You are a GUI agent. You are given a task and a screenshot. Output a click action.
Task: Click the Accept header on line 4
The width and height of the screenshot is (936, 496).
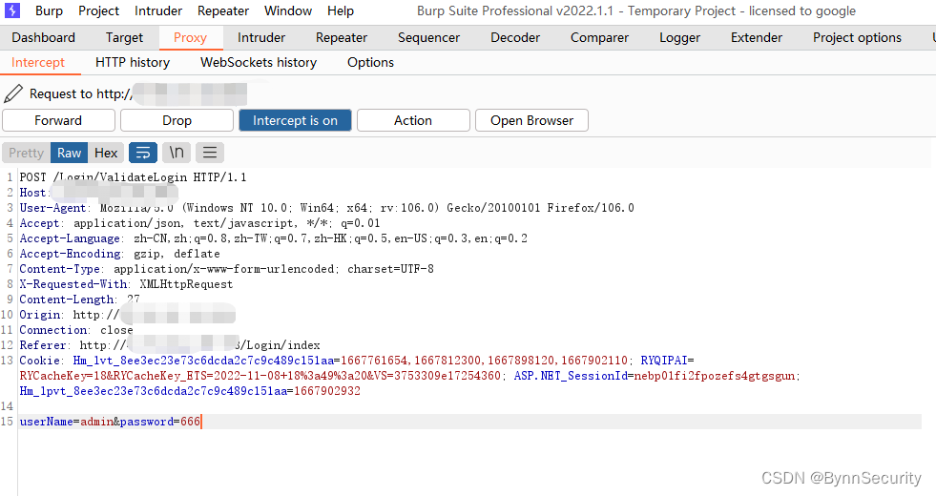[x=200, y=223]
